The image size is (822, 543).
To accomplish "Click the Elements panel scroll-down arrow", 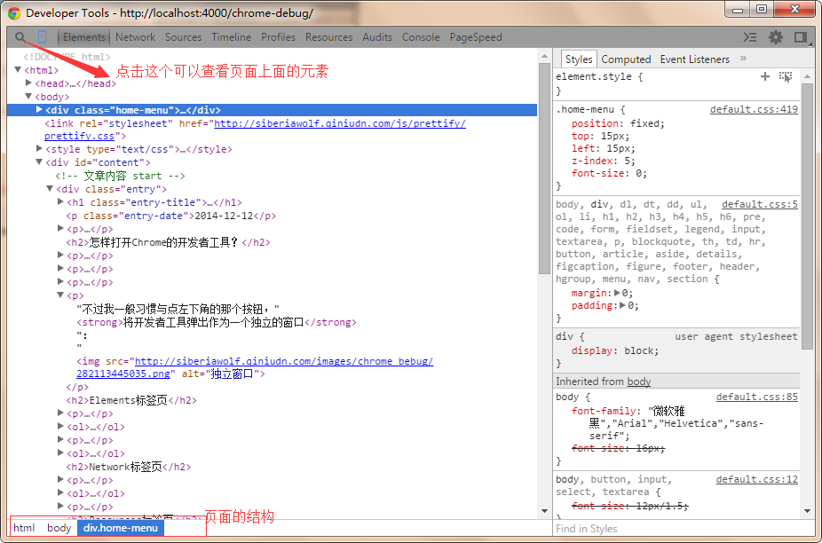I will [x=544, y=511].
